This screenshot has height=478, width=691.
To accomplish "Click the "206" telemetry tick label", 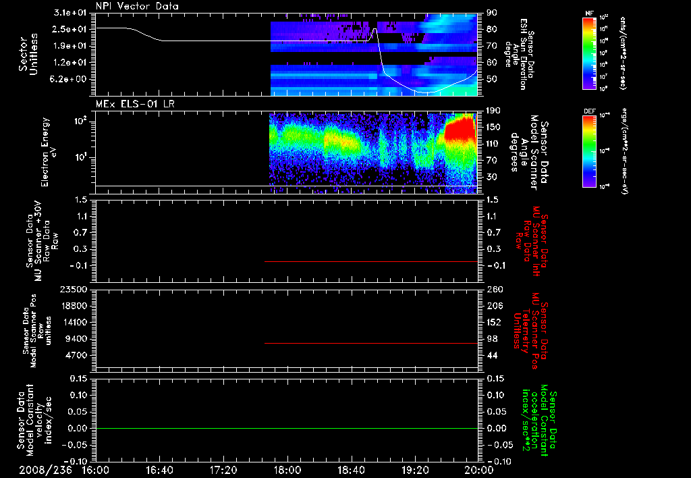I will [494, 306].
